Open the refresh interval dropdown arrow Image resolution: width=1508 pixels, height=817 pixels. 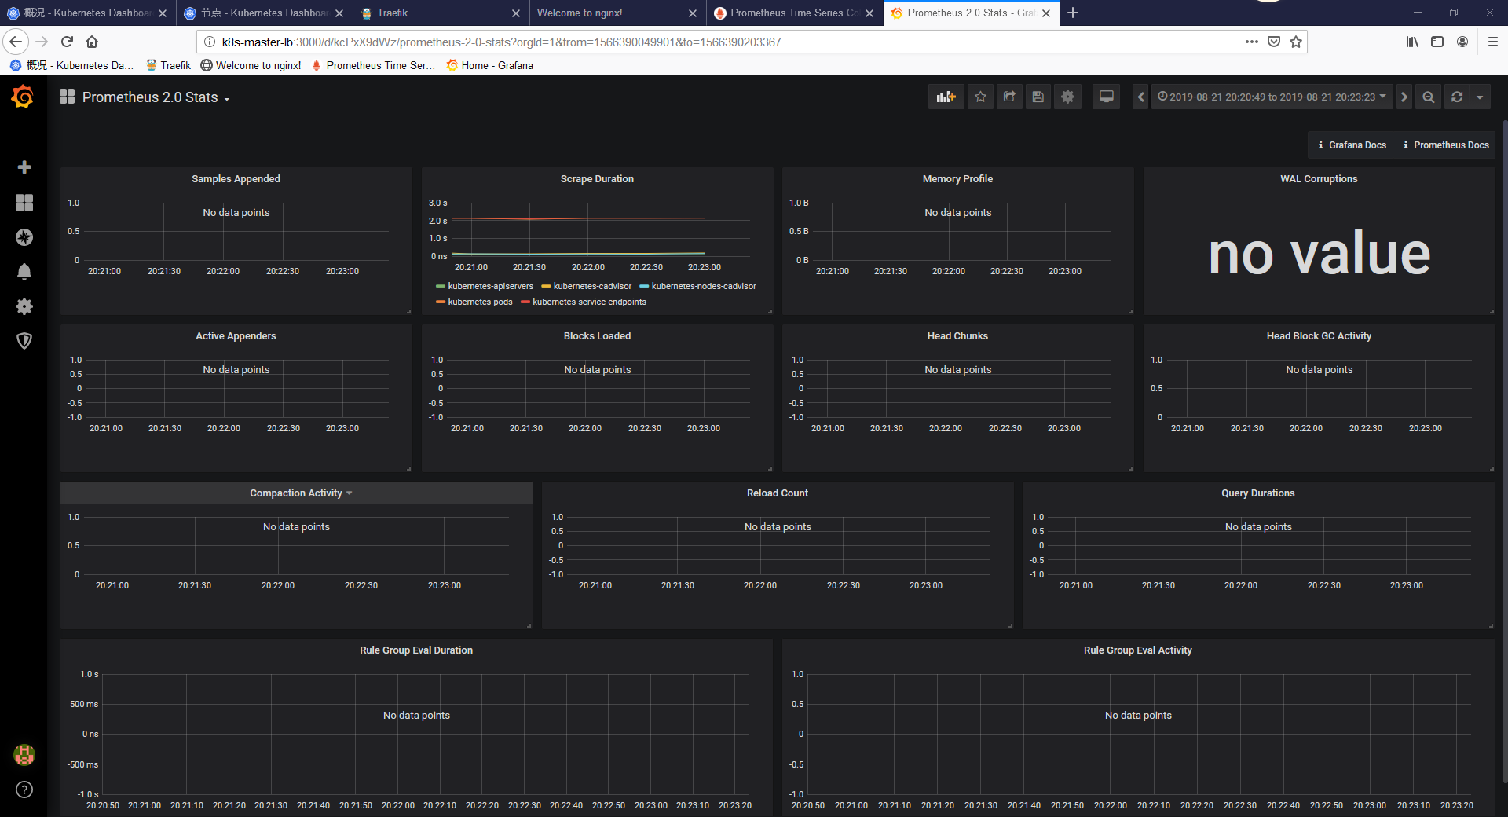pyautogui.click(x=1480, y=97)
